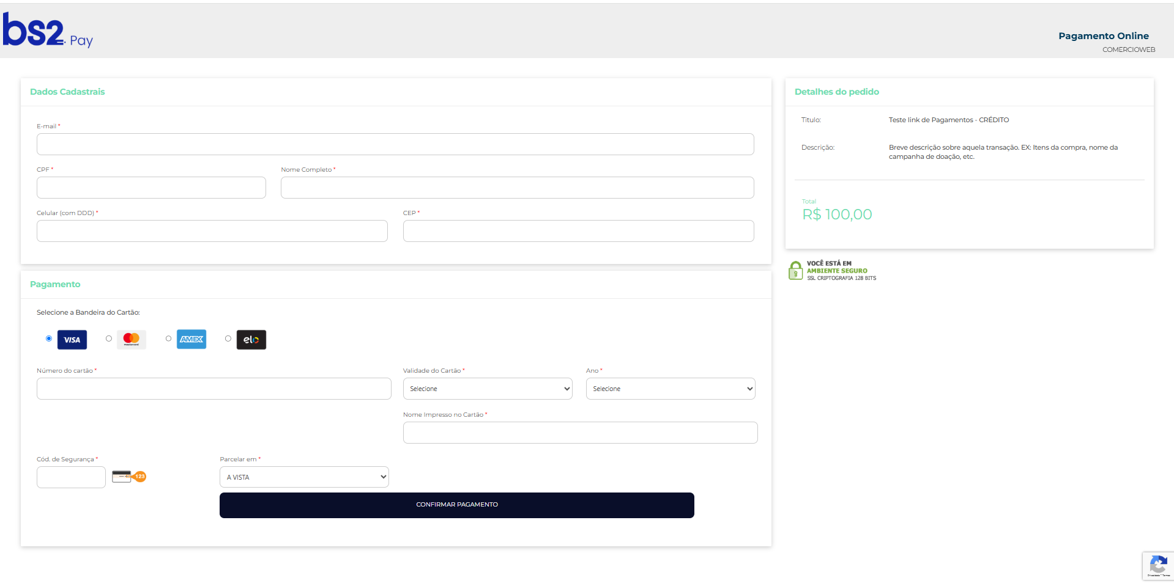Click the Elo card brand icon
This screenshot has width=1174, height=586.
coord(251,340)
